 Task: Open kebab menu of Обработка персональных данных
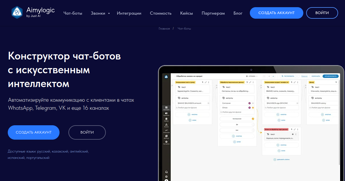coord(253,82)
